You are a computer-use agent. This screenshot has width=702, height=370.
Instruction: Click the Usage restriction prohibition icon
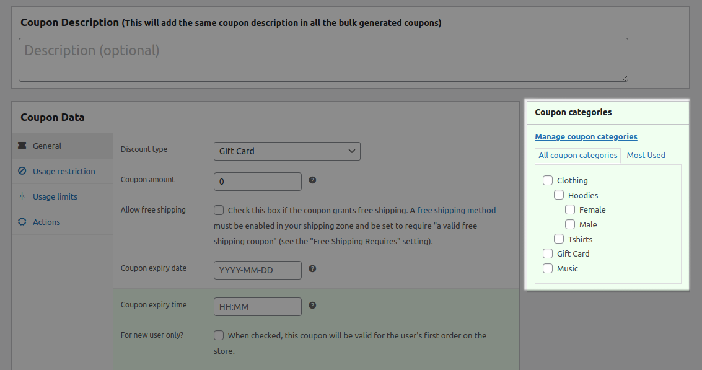click(23, 171)
